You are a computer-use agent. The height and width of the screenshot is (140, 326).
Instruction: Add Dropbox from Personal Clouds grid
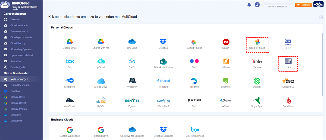pyautogui.click(x=163, y=42)
